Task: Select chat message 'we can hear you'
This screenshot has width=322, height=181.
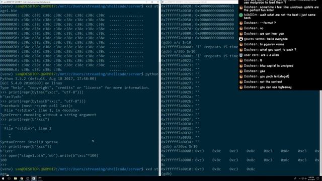Action: coord(272,34)
